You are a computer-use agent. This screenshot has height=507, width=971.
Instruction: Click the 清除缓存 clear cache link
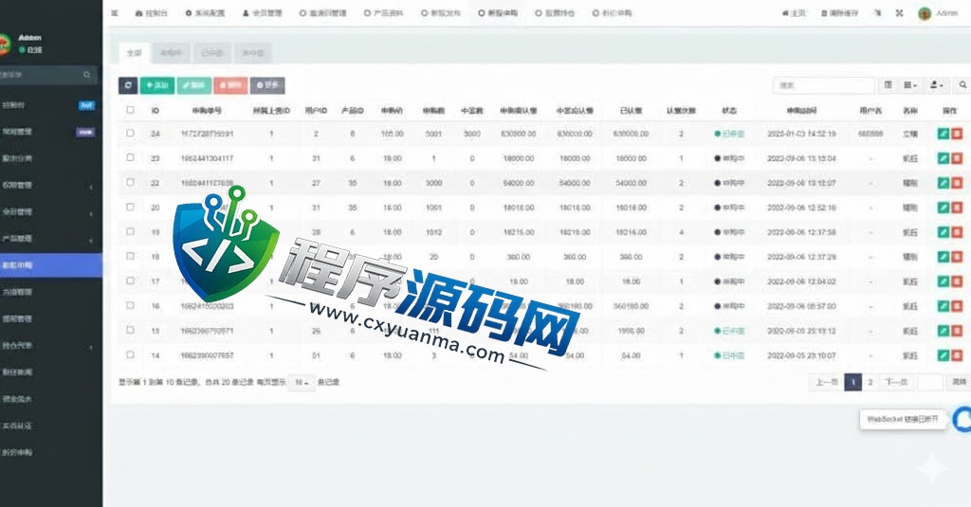tap(840, 13)
